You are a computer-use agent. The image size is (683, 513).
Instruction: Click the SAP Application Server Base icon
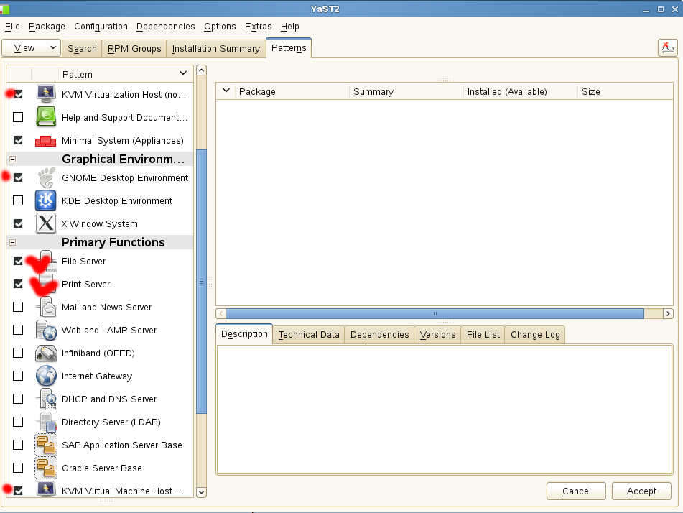(46, 445)
